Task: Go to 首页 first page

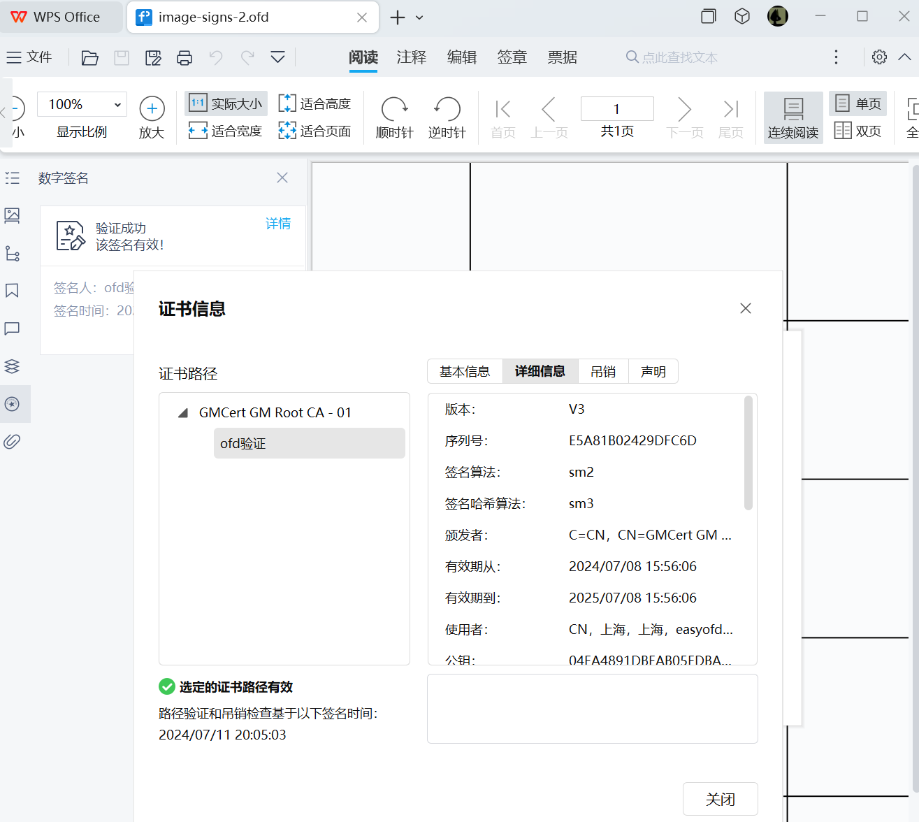Action: point(503,117)
